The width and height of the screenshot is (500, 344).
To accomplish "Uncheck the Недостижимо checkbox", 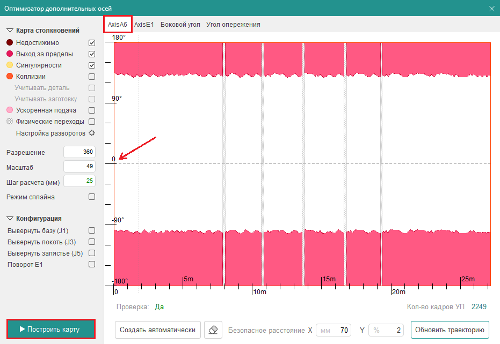I will (92, 43).
